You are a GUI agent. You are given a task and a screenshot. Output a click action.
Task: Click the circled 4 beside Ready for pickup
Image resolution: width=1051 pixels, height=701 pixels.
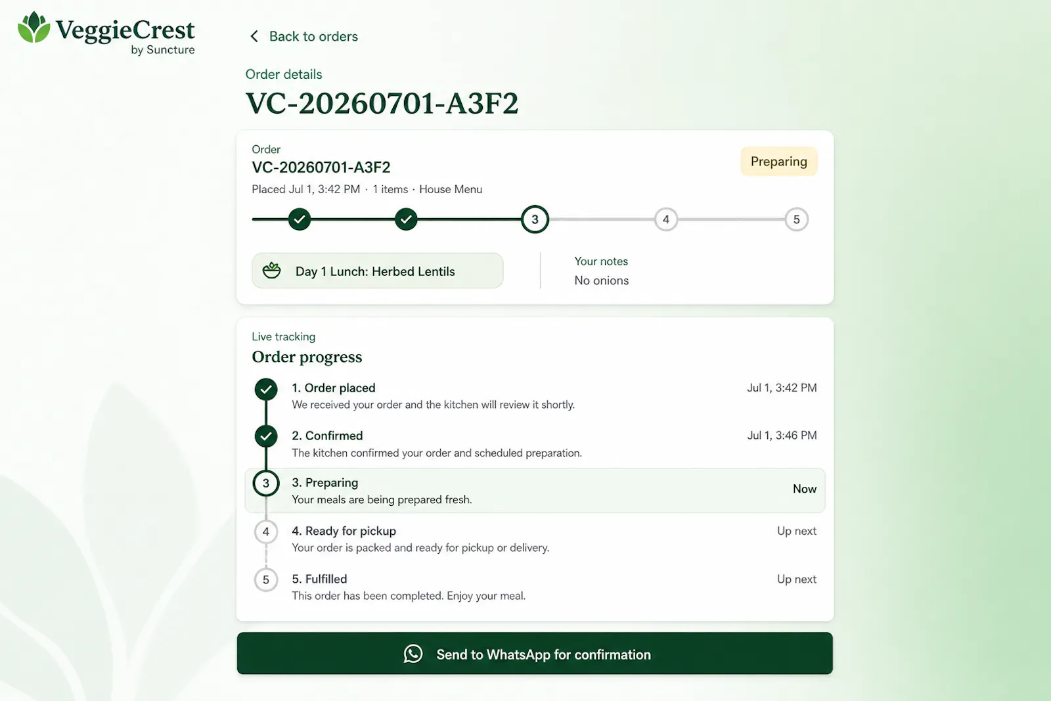pyautogui.click(x=266, y=532)
